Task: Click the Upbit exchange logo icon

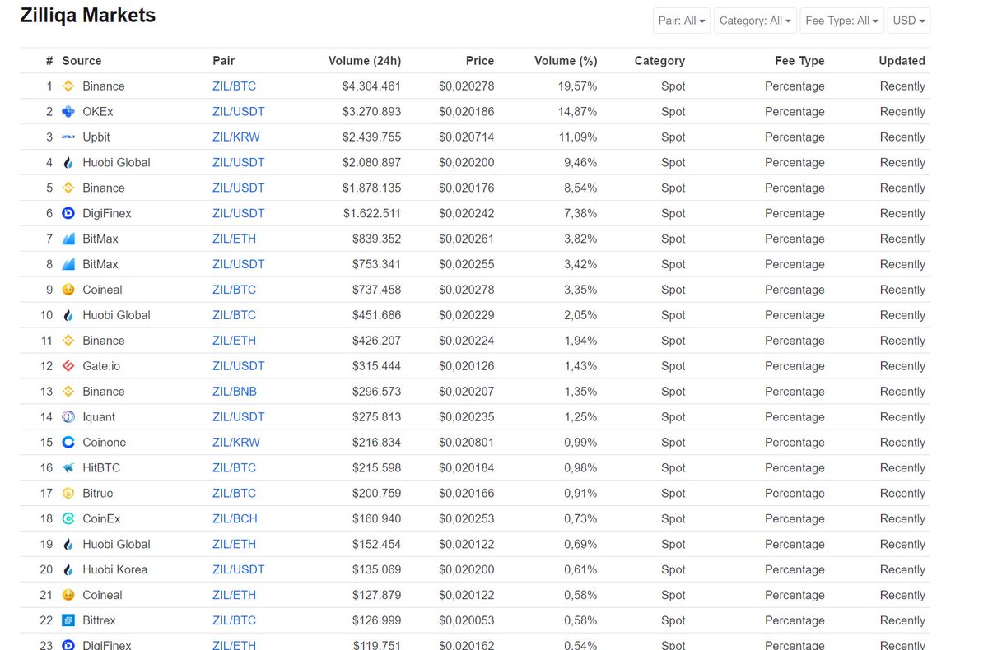Action: coord(68,137)
